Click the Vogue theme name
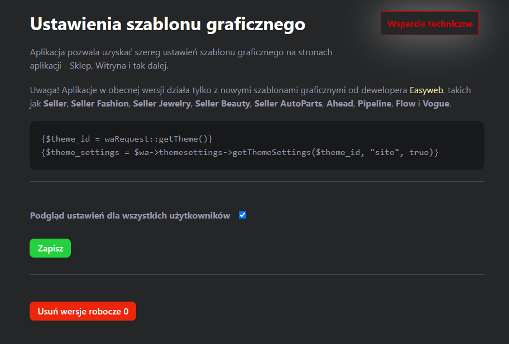Viewport: 509px width, 344px height. pyautogui.click(x=436, y=104)
